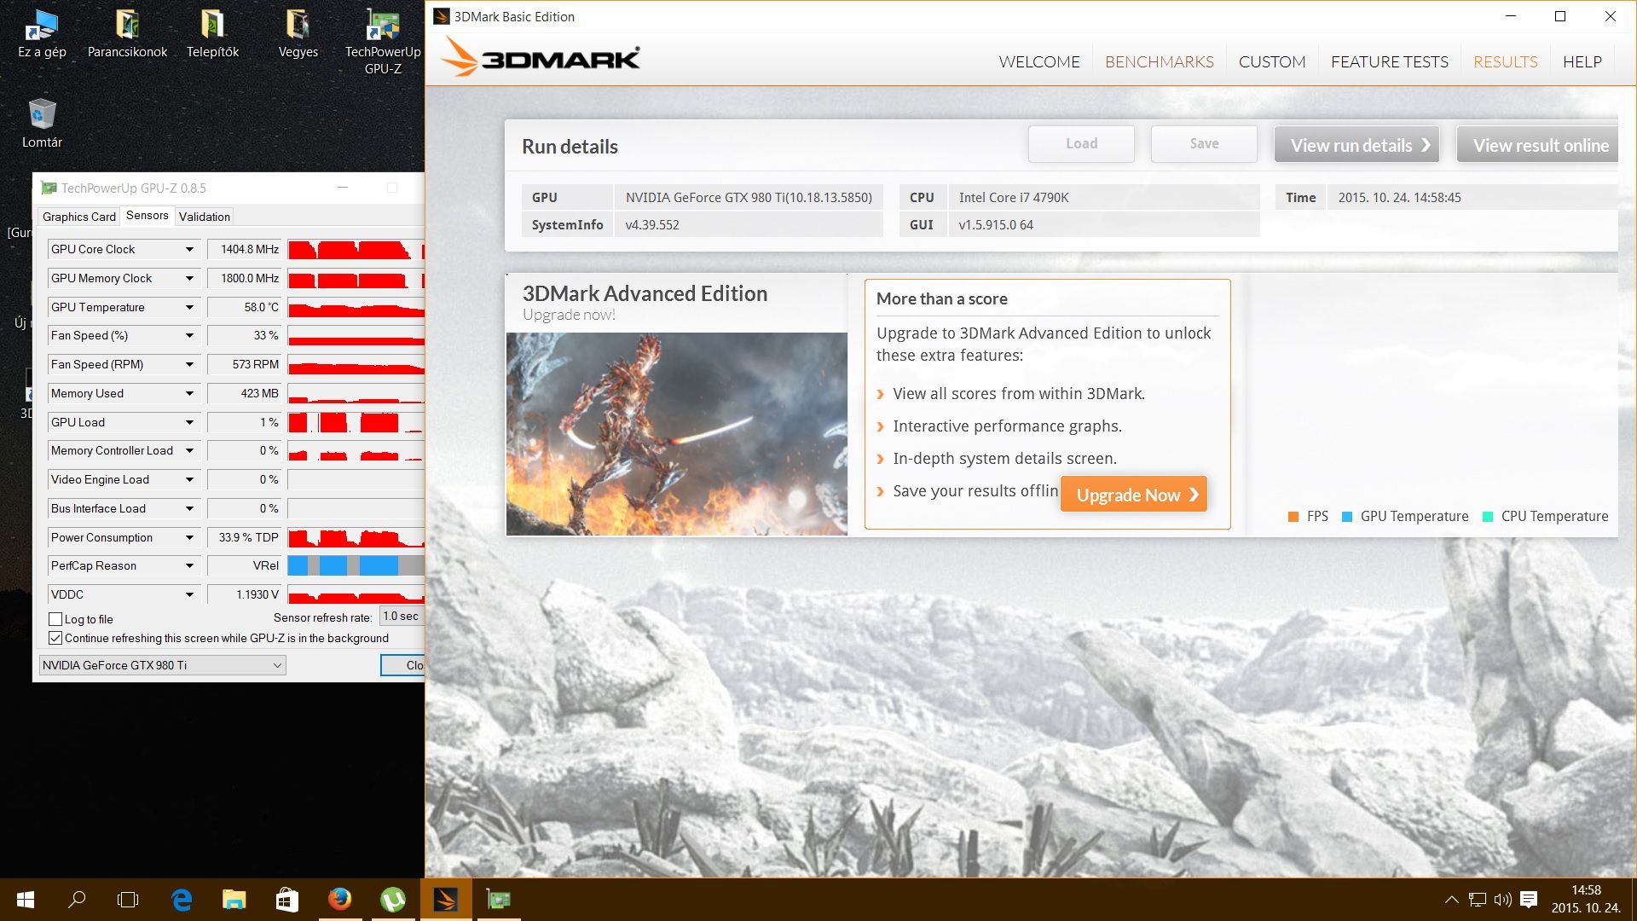Switch to 3DMark in the taskbar

click(445, 900)
